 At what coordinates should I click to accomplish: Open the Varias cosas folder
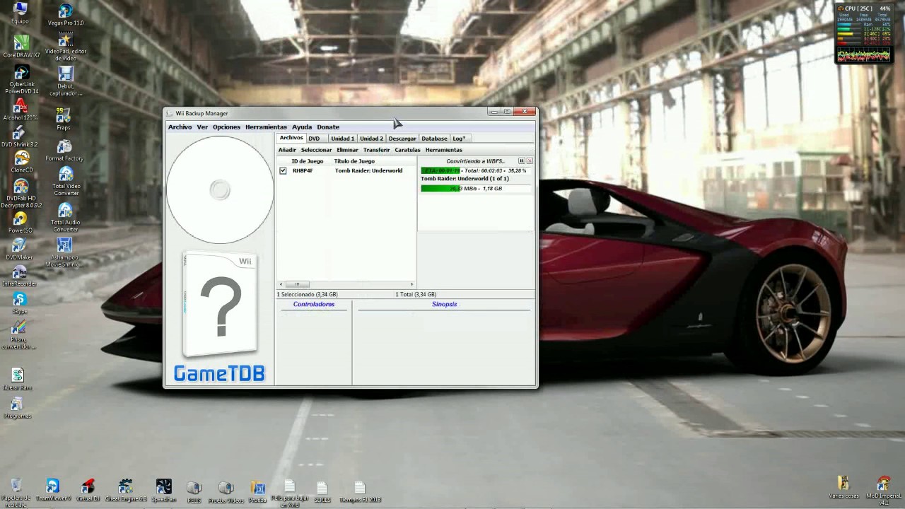tap(843, 487)
